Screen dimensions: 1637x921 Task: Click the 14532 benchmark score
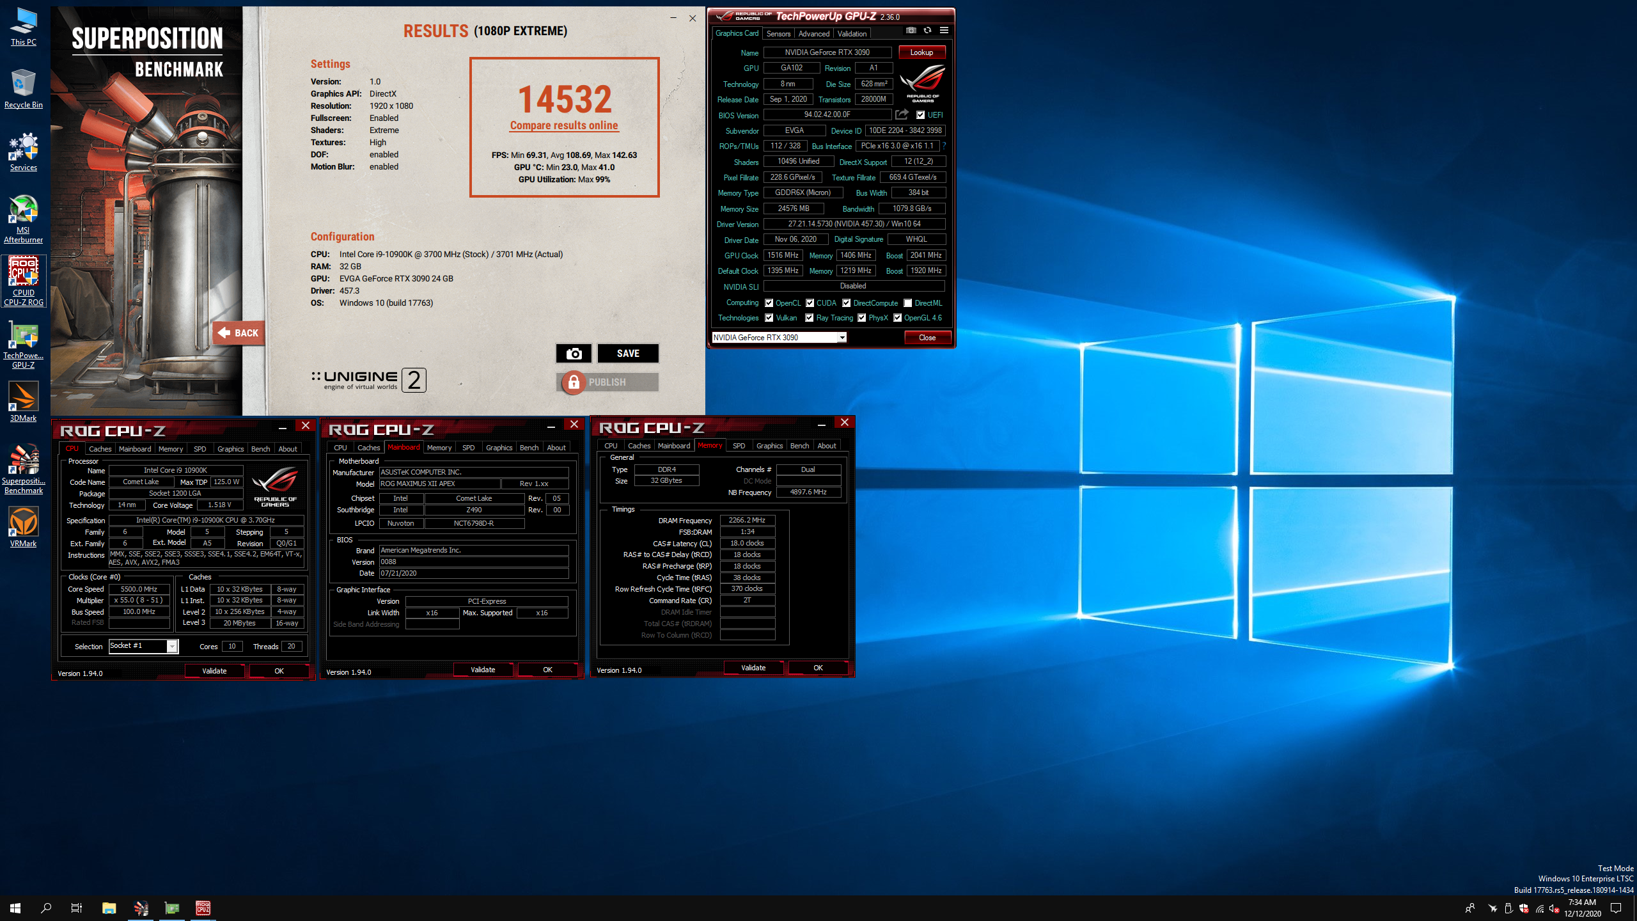pos(565,99)
